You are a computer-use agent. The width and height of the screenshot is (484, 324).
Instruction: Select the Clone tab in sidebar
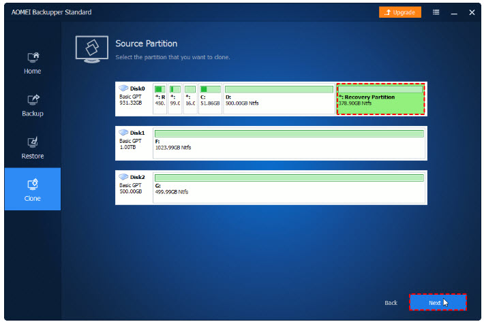(x=33, y=189)
